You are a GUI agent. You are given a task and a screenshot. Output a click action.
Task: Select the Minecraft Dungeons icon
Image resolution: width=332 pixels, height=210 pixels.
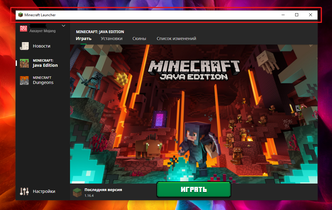coord(24,80)
